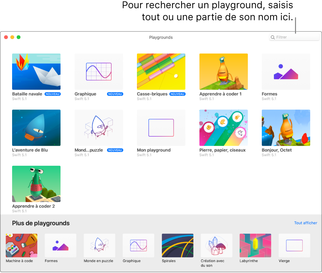Screen dimensions: 322x273
Task: Click the NOUVEAU badge next to Graphique
Action: (x=115, y=94)
